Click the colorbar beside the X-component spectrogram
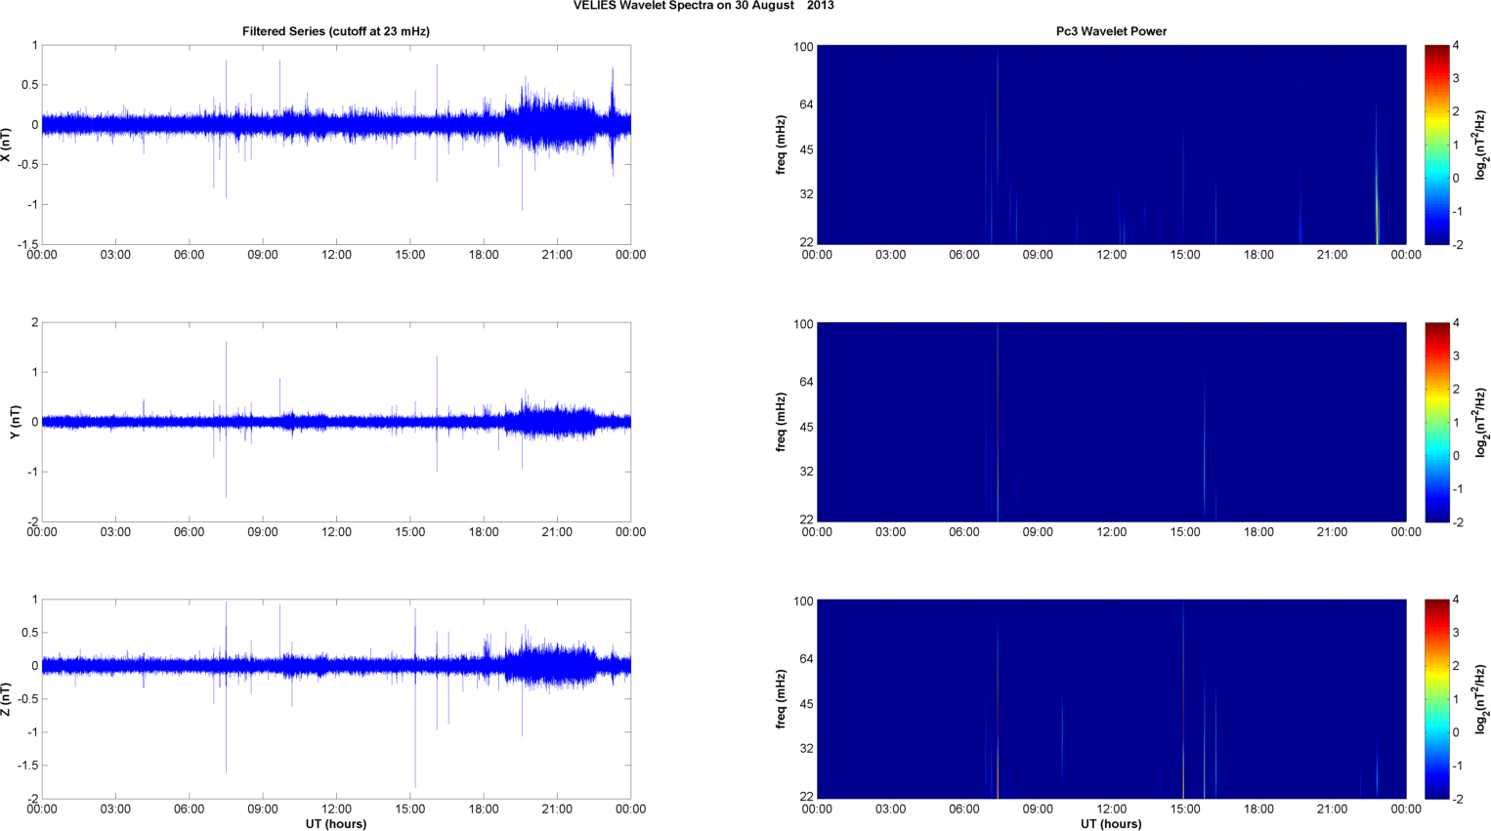Image resolution: width=1491 pixels, height=831 pixels. 1436,145
